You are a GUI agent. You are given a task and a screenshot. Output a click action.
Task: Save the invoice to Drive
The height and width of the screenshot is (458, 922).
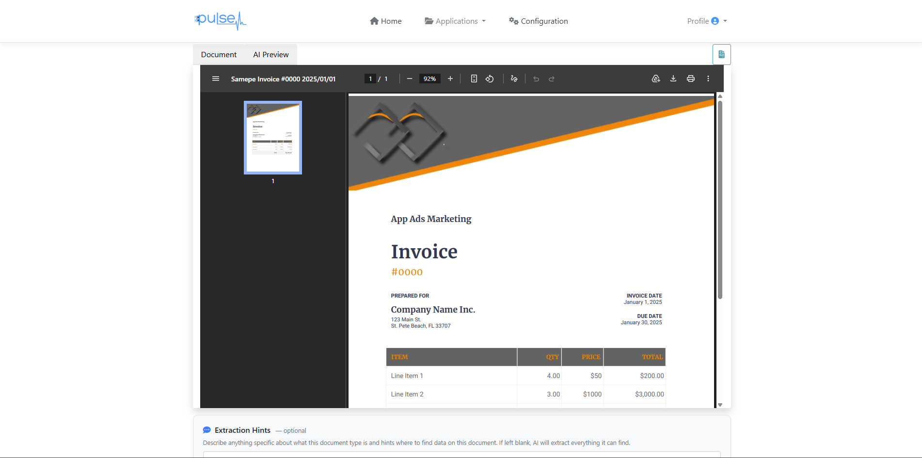656,78
